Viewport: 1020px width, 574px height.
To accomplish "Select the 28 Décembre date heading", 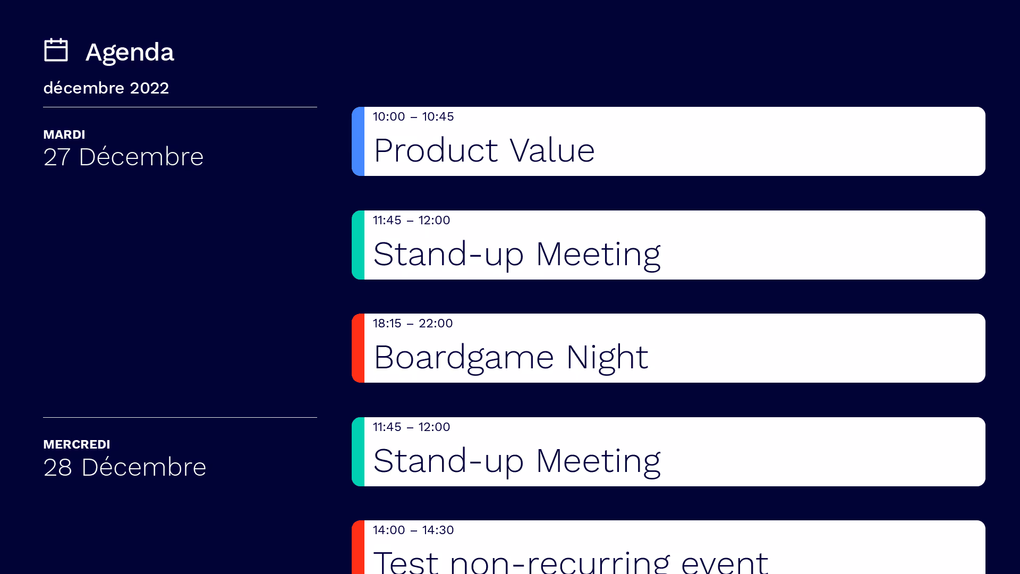I will [125, 467].
